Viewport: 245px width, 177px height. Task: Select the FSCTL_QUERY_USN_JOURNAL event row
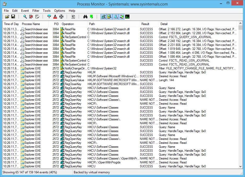(120, 37)
